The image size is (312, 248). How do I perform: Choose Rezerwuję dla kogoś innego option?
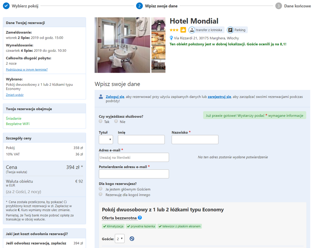click(x=100, y=194)
